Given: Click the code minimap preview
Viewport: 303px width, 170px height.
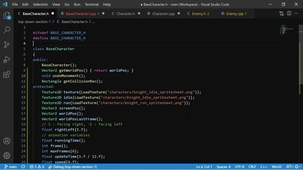Looking at the screenshot, I should click(287, 30).
